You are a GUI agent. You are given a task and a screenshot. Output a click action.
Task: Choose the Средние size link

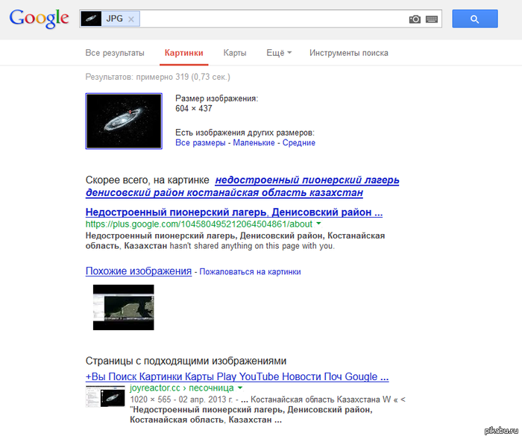pos(298,142)
